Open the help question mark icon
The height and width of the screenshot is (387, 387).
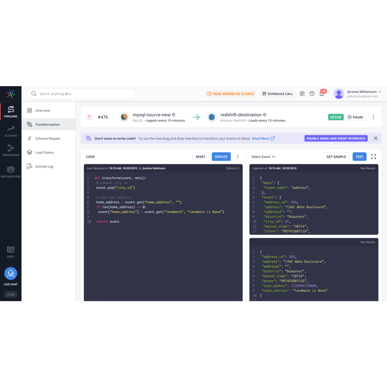tap(312, 94)
